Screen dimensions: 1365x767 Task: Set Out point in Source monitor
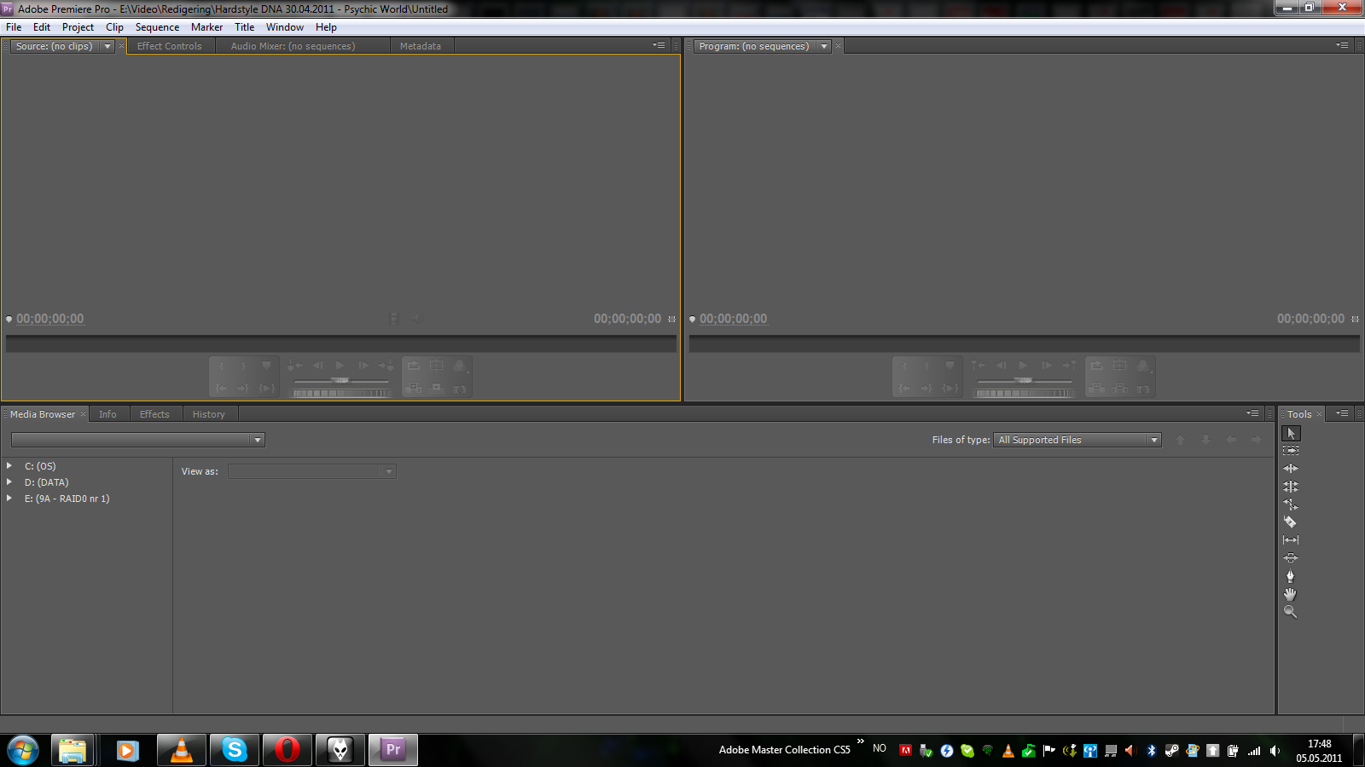coord(244,366)
